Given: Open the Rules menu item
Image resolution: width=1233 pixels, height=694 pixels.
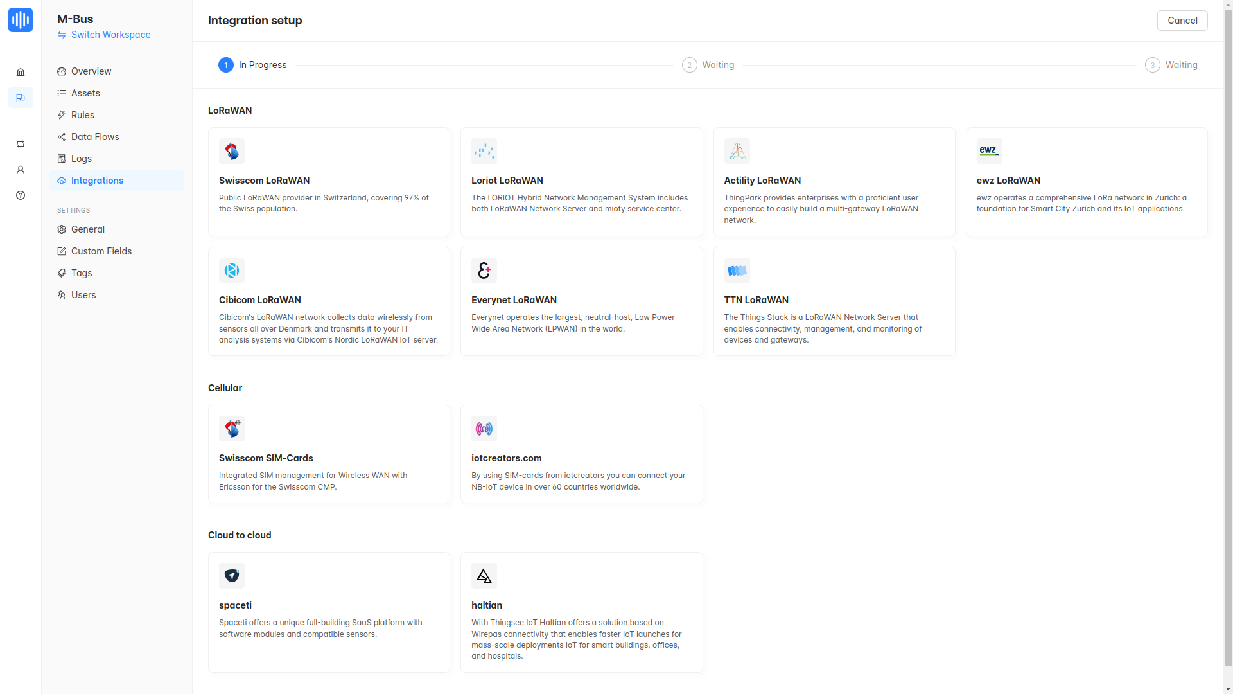Looking at the screenshot, I should [x=83, y=115].
